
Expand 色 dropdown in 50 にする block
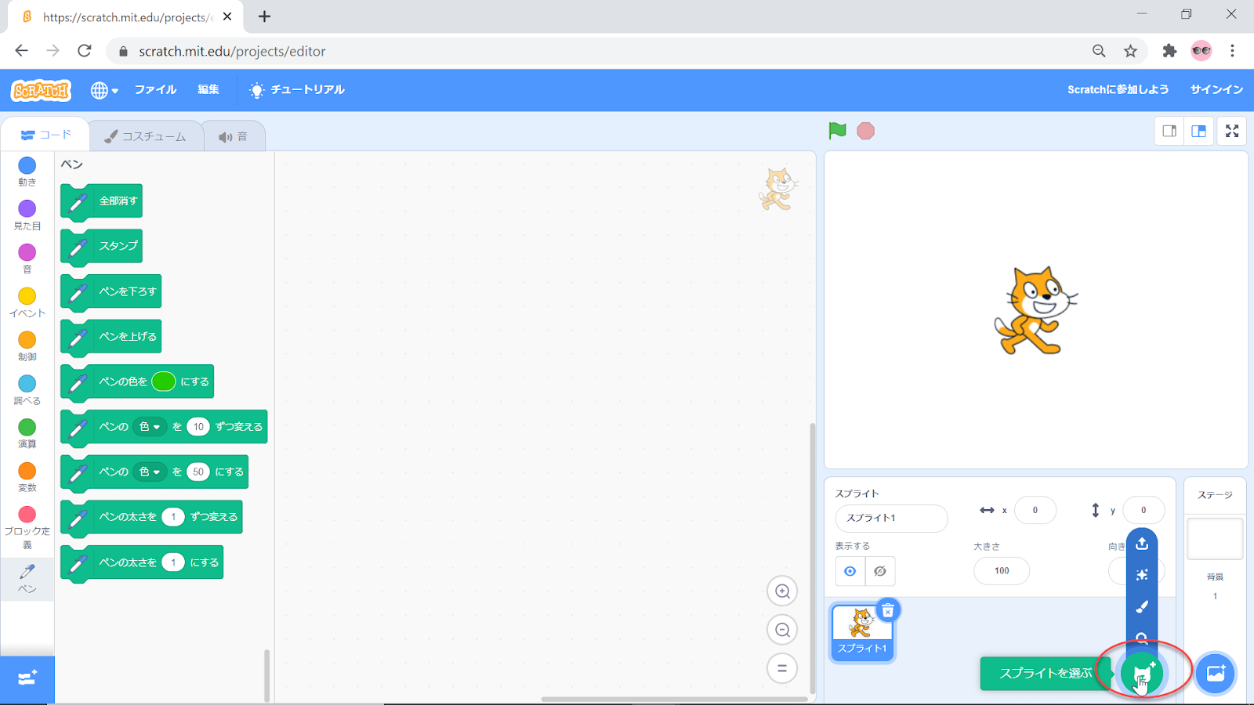[x=150, y=472]
